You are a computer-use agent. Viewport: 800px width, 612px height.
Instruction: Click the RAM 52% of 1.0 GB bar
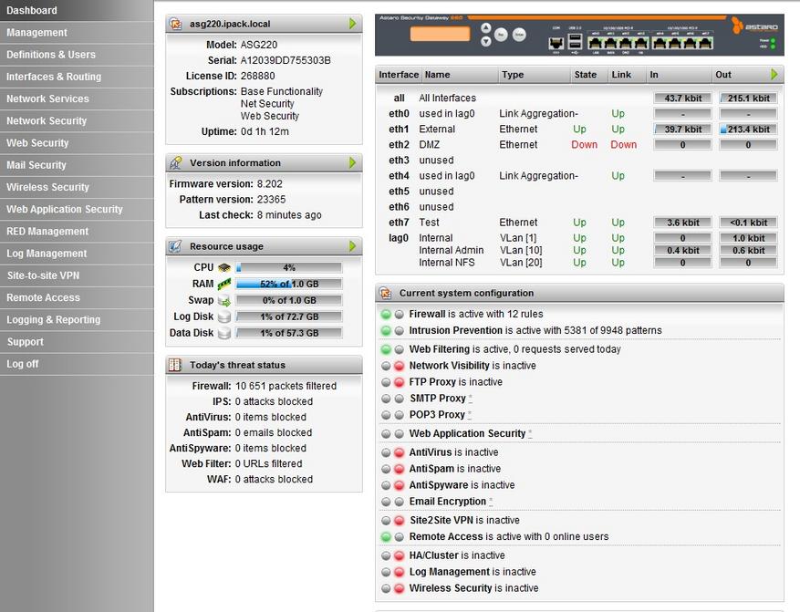coord(289,284)
